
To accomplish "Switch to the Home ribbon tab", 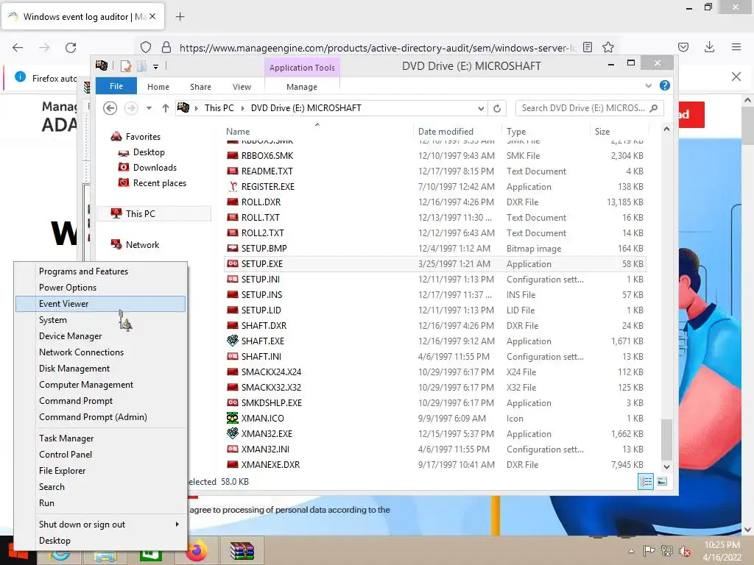I will (158, 87).
